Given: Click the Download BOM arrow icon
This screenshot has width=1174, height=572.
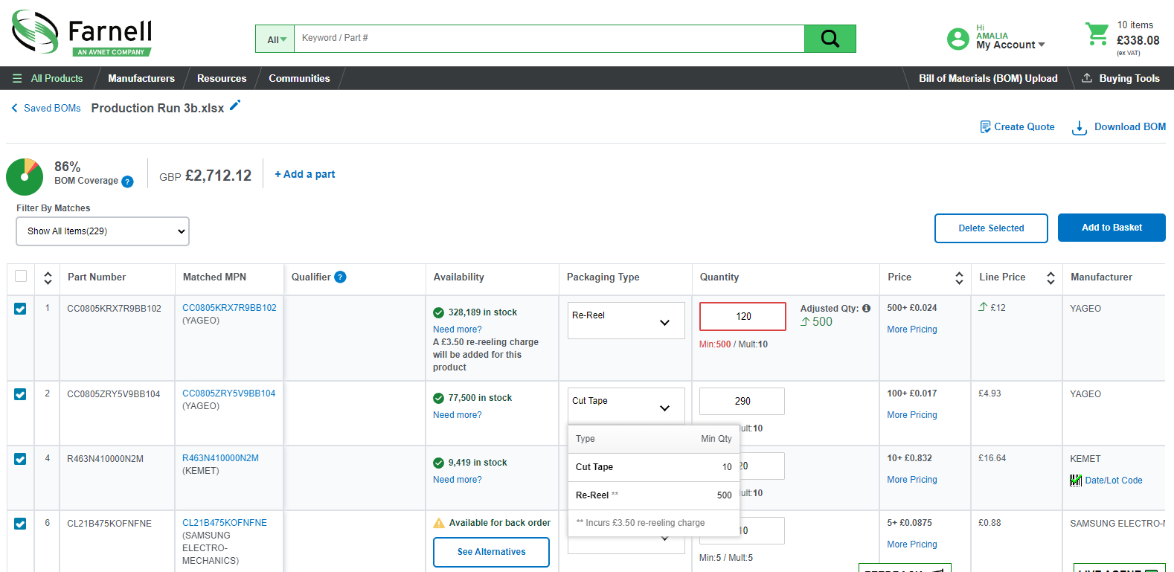Looking at the screenshot, I should 1079,128.
